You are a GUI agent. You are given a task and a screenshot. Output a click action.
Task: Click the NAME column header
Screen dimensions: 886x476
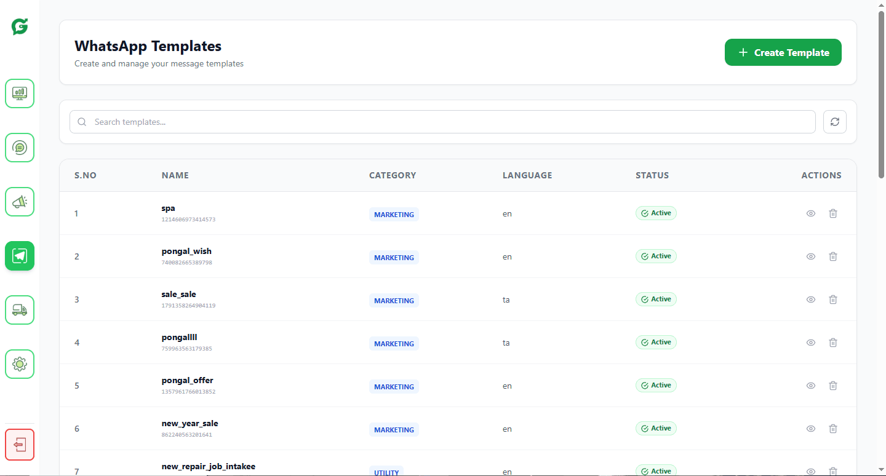pos(175,175)
